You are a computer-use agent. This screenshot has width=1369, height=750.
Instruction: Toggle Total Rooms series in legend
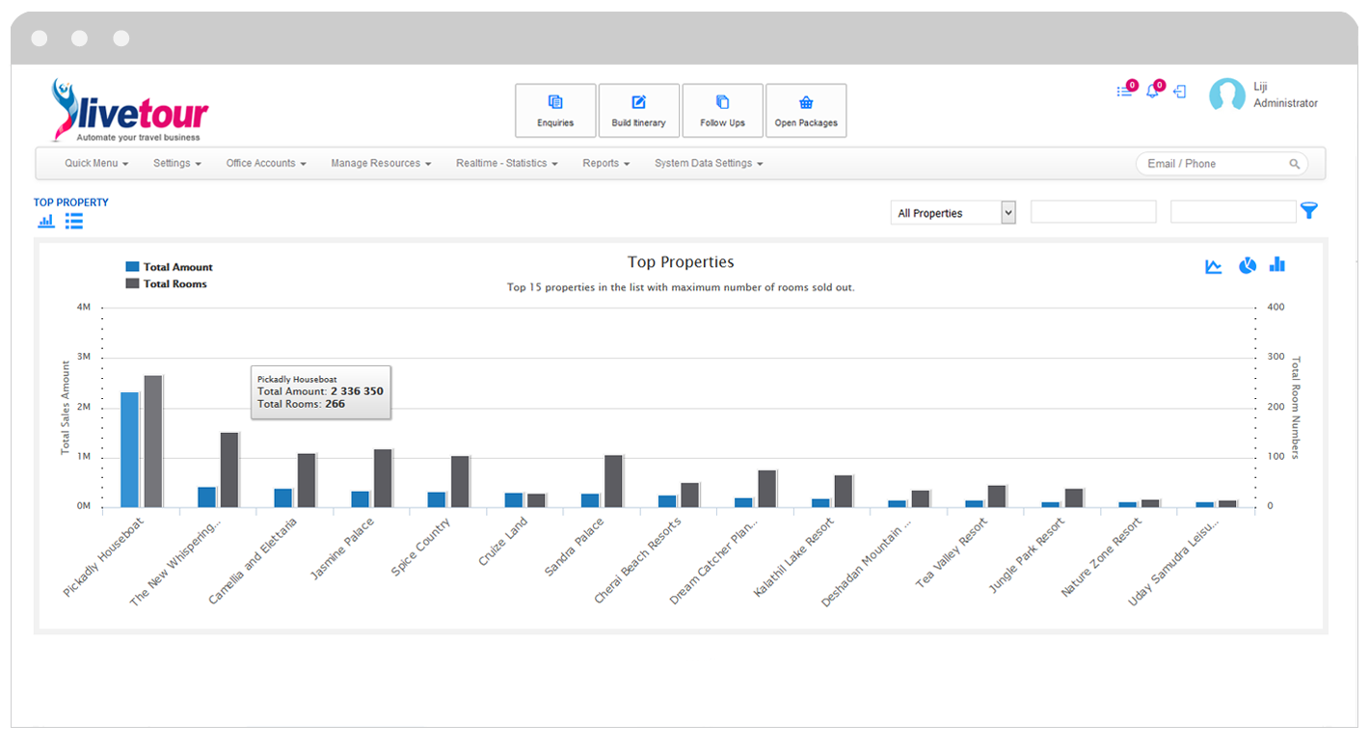pyautogui.click(x=167, y=283)
